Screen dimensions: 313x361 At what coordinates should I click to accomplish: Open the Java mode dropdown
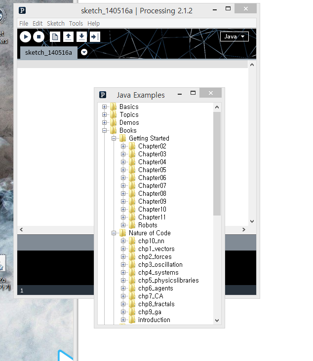(235, 36)
